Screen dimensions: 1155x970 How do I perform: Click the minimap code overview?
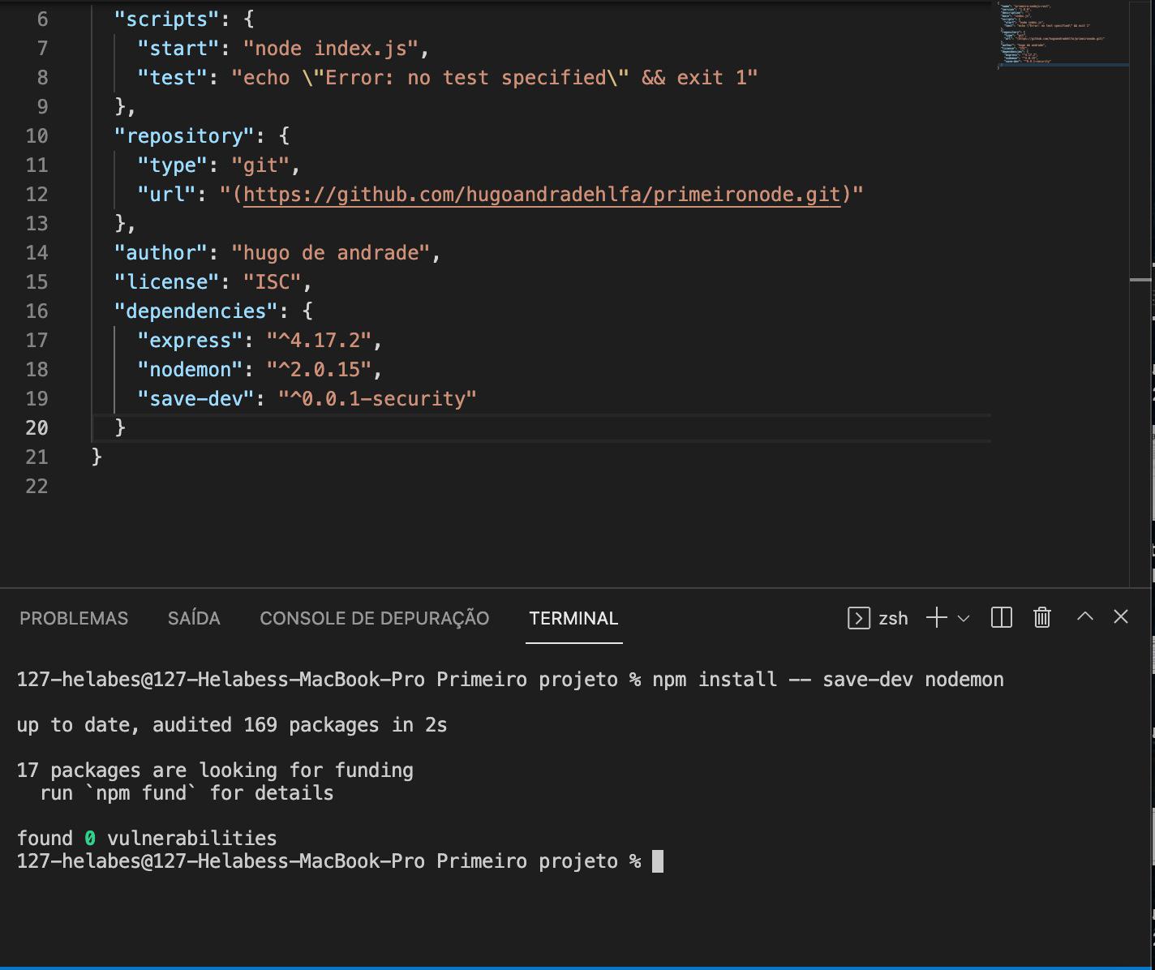(x=1063, y=36)
